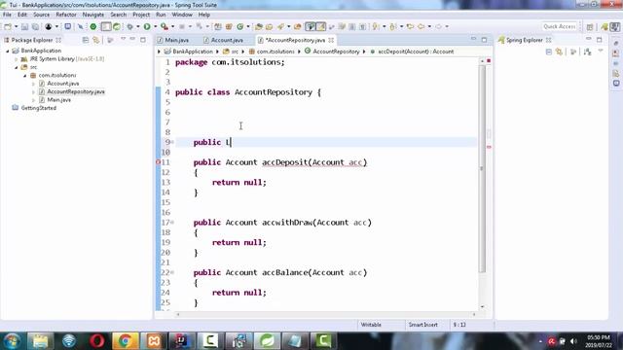Collapse the com.itsolutions package node
This screenshot has width=623, height=350.
click(25, 76)
